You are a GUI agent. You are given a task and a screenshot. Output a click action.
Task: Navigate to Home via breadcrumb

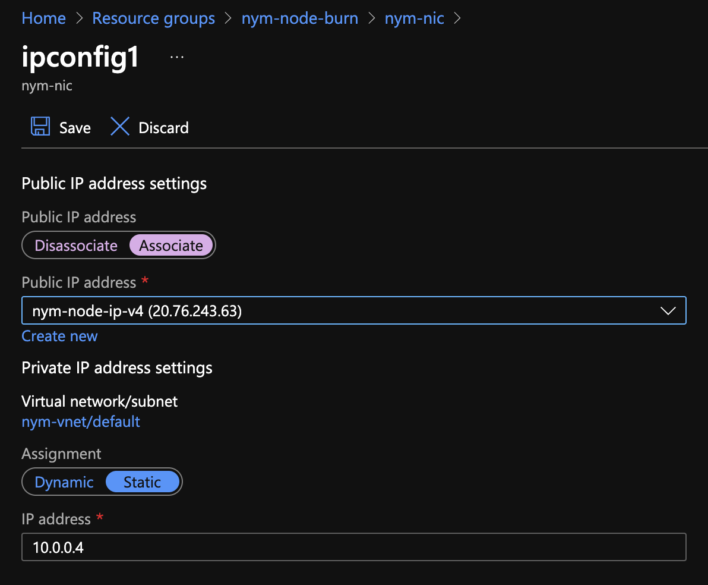coord(43,18)
